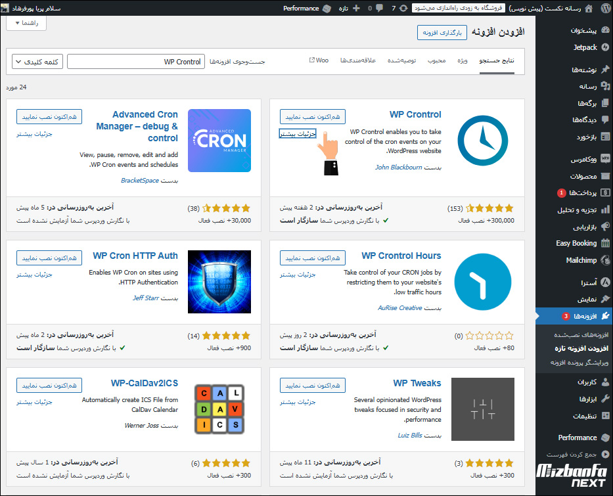Click the upload plugin button (بارگذاری افزونه)
This screenshot has width=613, height=496.
[442, 33]
